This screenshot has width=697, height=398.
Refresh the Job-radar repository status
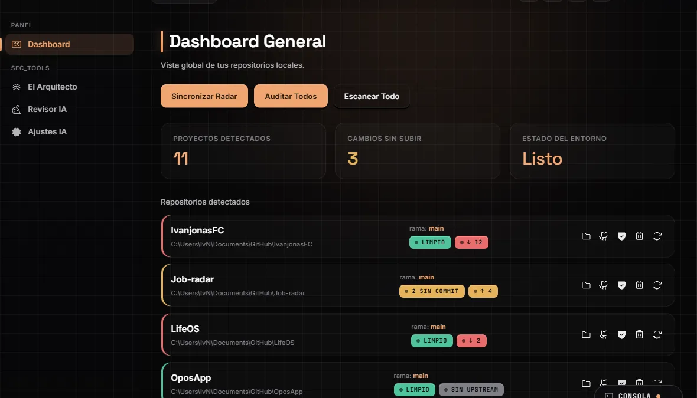click(x=657, y=285)
